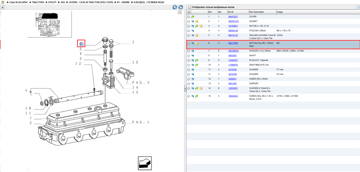The width and height of the screenshot is (360, 172).
Task: Select the '0.7 mm' usage cell
Action: tap(280, 70)
